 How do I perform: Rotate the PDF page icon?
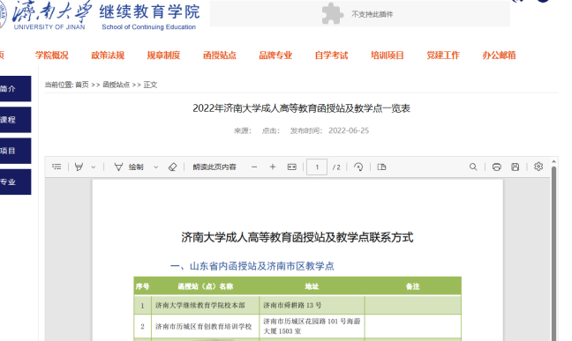click(358, 167)
